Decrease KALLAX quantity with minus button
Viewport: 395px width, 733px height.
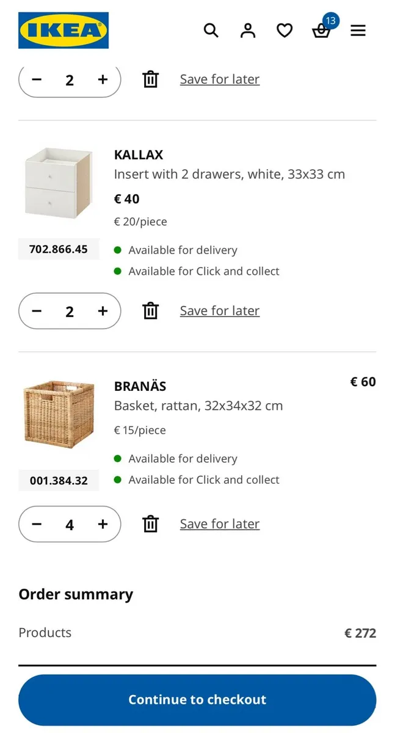(x=37, y=311)
